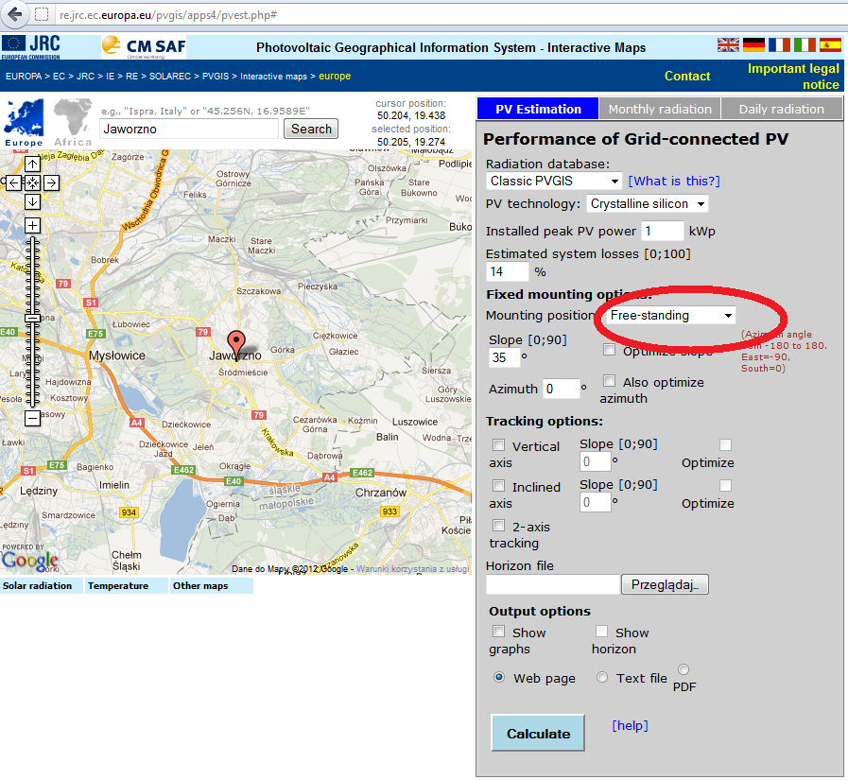
Task: Select the Africa map region icon
Action: 73,123
